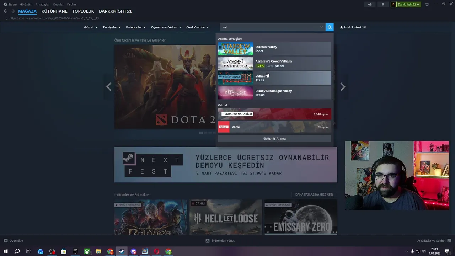The height and width of the screenshot is (256, 455).
Task: Open İndirmeleri Yönet downloads
Action: point(220,241)
